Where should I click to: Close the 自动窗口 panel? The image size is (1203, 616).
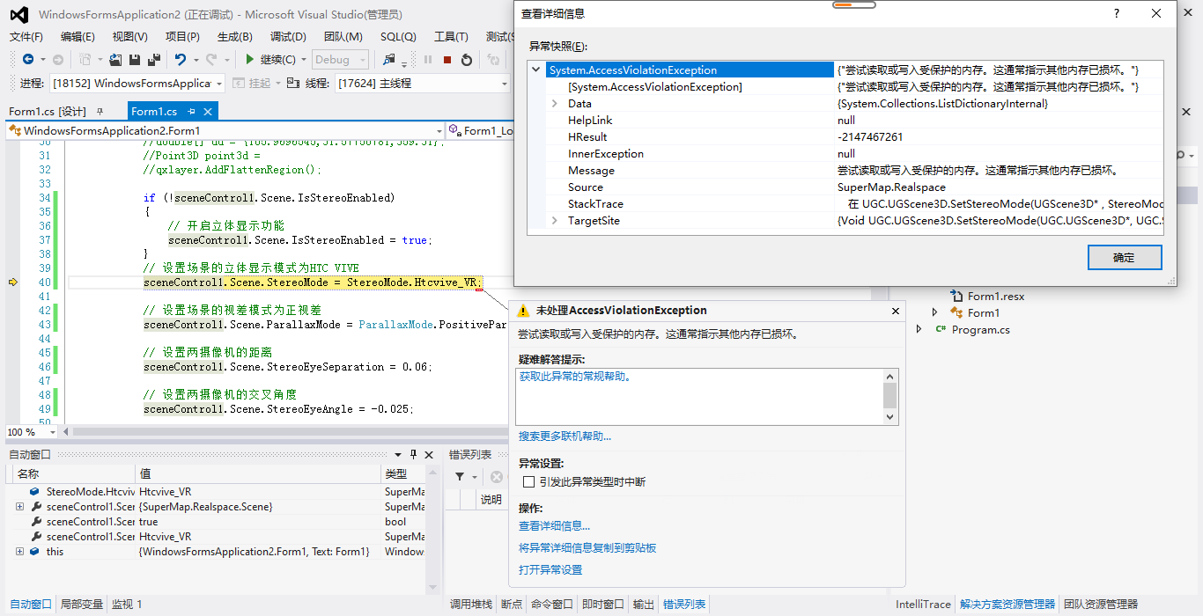click(430, 455)
